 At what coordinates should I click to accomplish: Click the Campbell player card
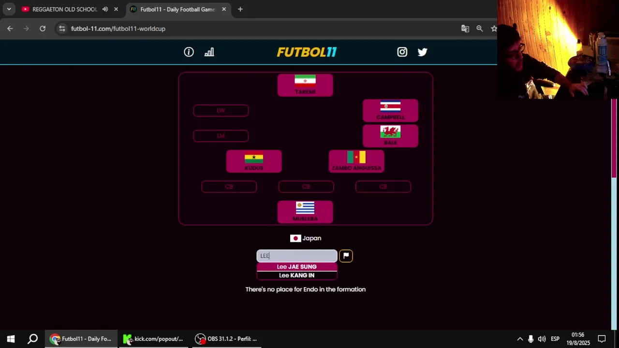coord(390,111)
